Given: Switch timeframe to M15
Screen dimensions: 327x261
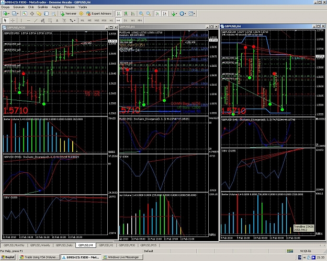Looking at the screenshot, I should coord(97,20).
